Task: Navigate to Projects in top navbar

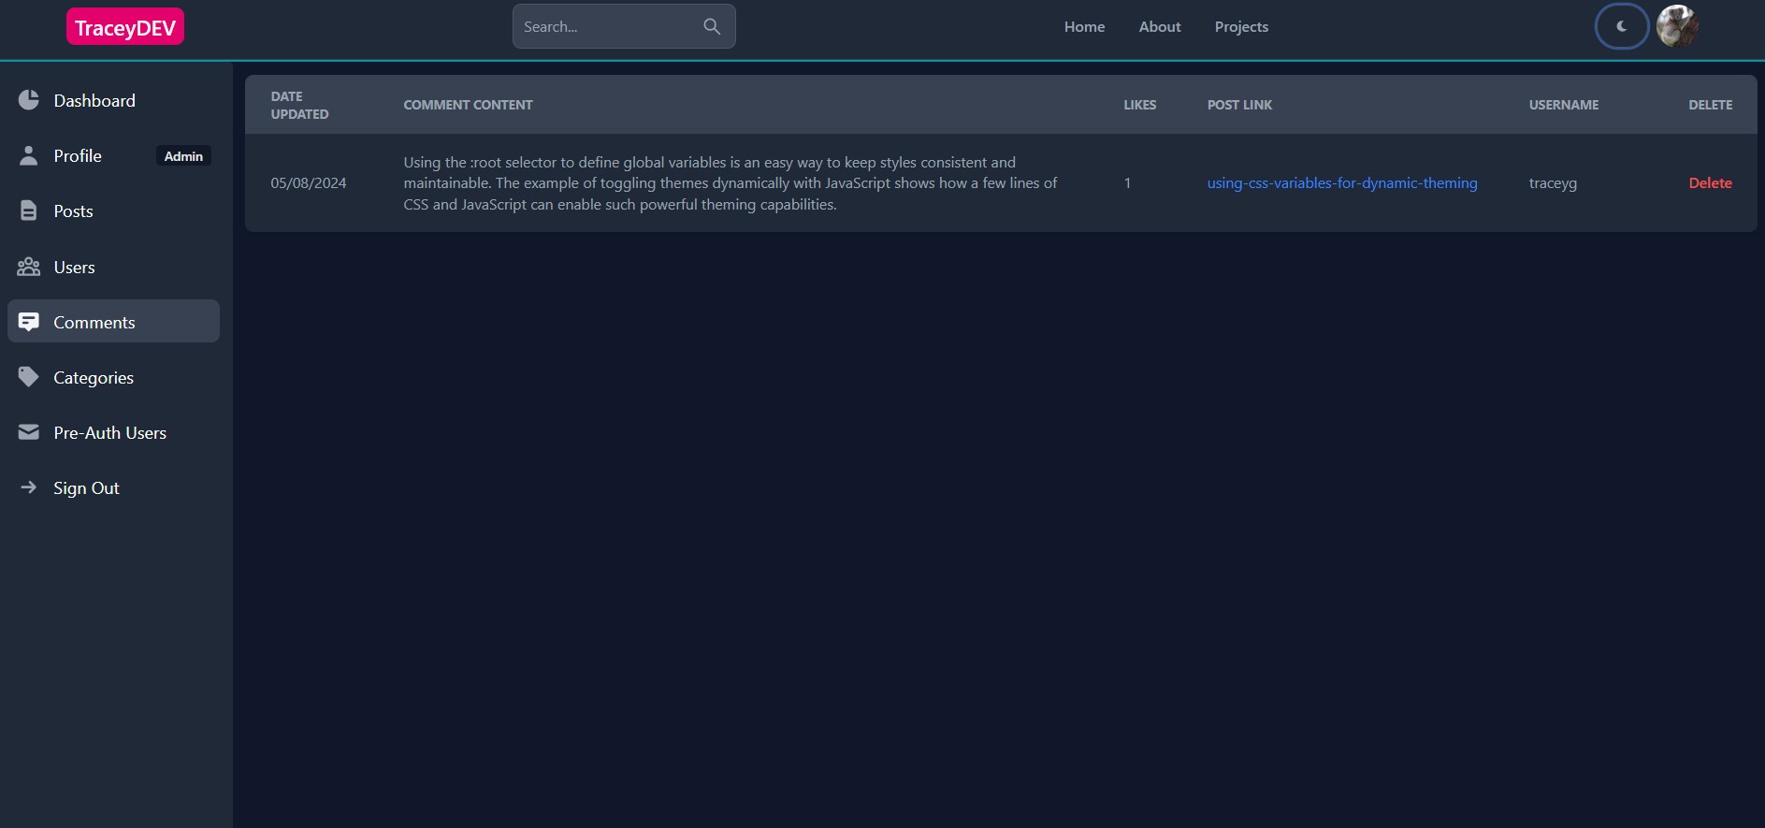Action: (1241, 27)
